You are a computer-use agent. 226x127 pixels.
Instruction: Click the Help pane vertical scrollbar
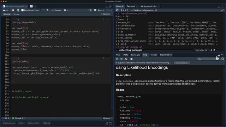pos(224,74)
